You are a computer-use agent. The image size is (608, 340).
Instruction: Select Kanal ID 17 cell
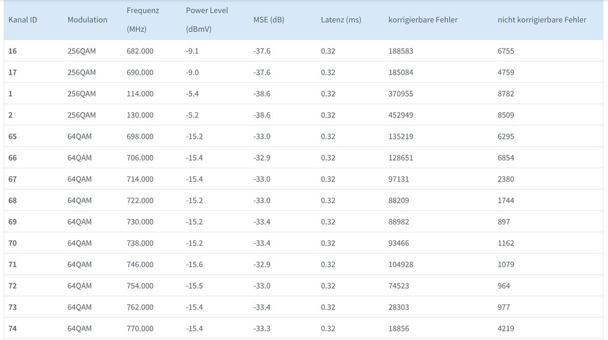coord(12,72)
